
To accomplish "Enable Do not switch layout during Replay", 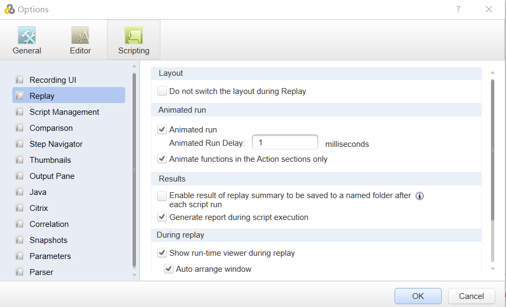I will click(x=162, y=91).
